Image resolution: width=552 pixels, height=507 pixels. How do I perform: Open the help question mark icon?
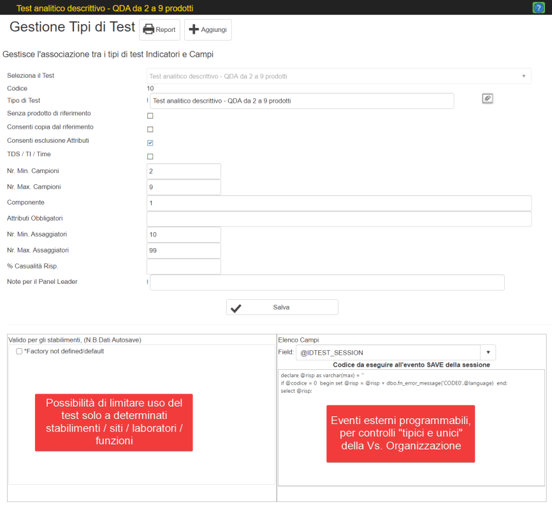pos(538,8)
